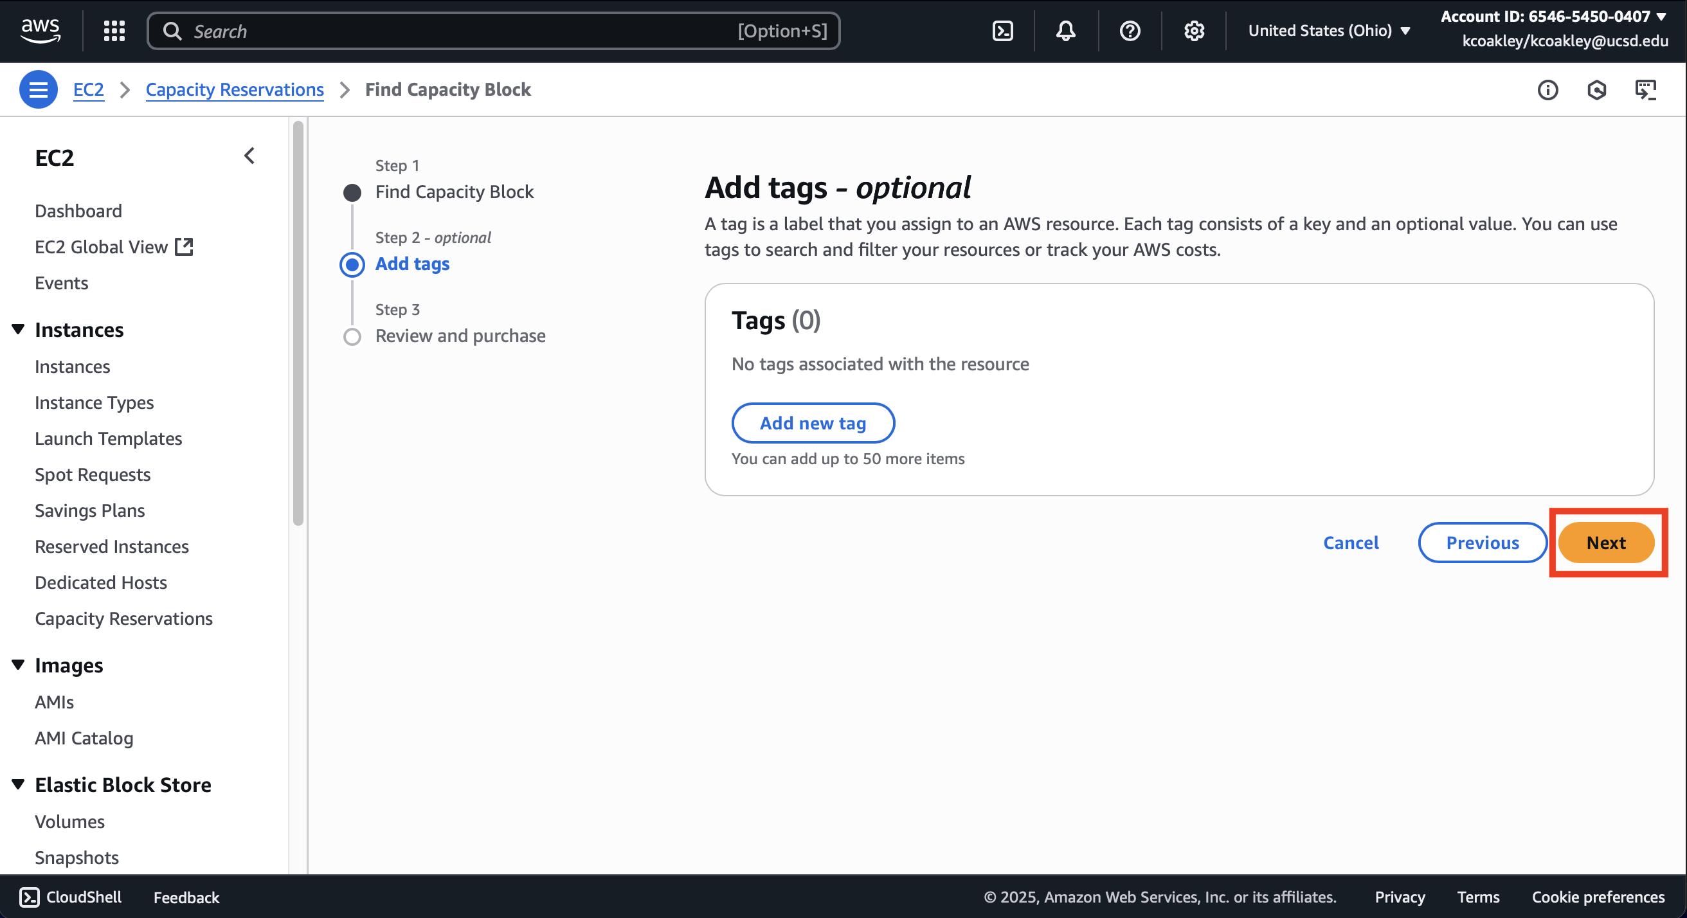
Task: Click the info circle icon
Action: (x=1547, y=90)
